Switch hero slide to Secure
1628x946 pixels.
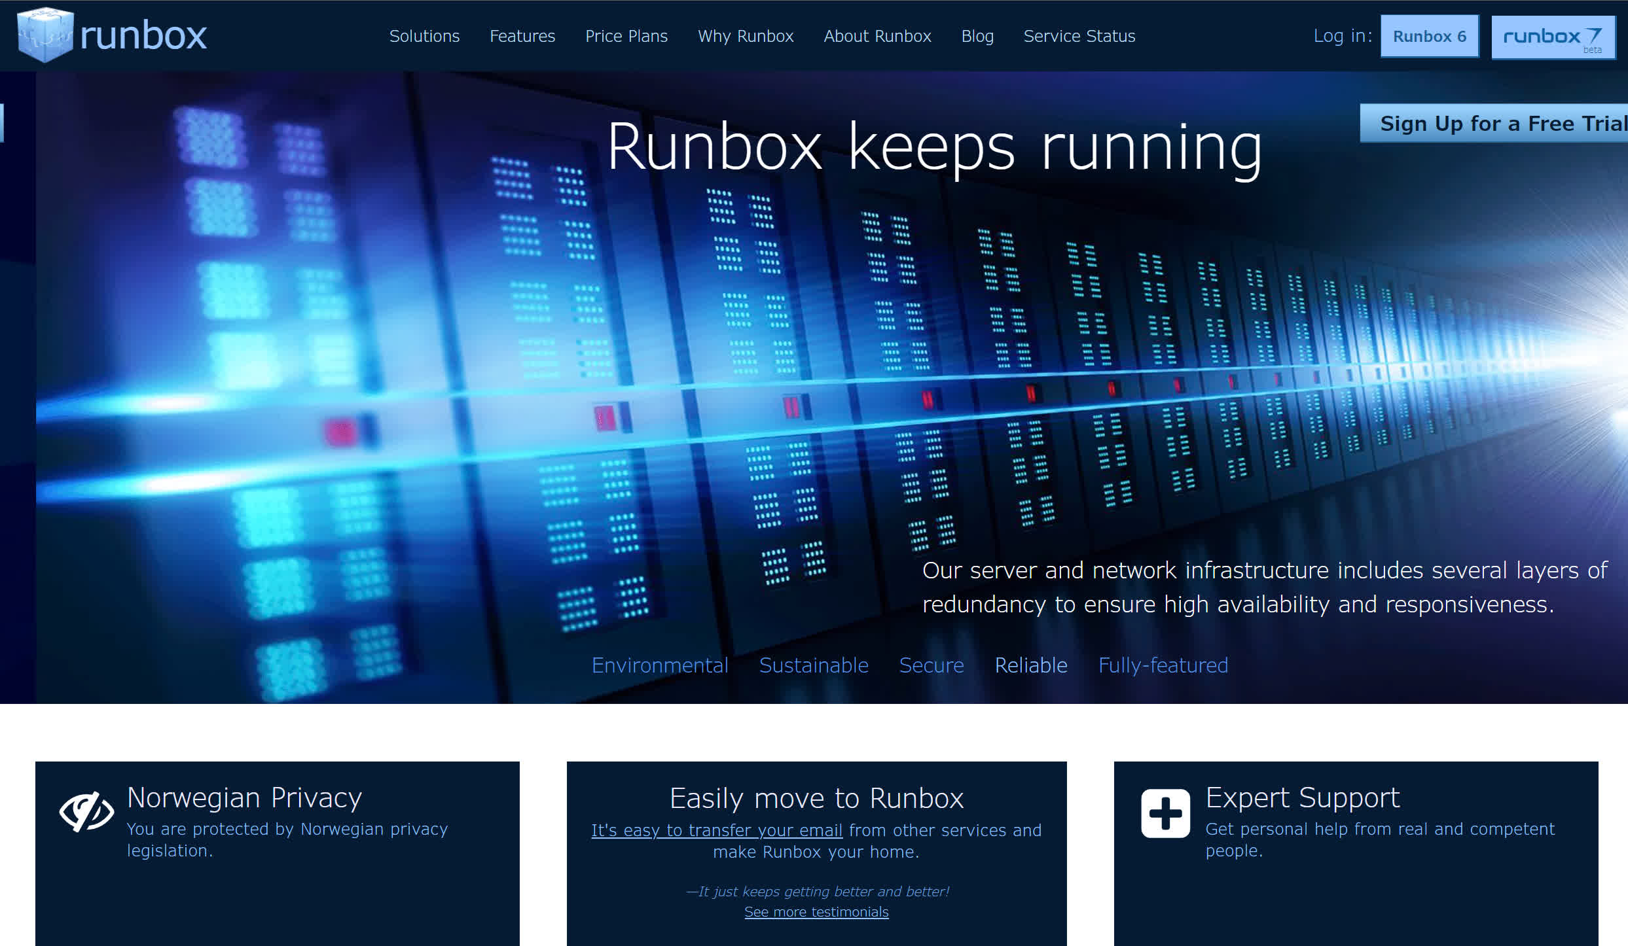pos(932,665)
